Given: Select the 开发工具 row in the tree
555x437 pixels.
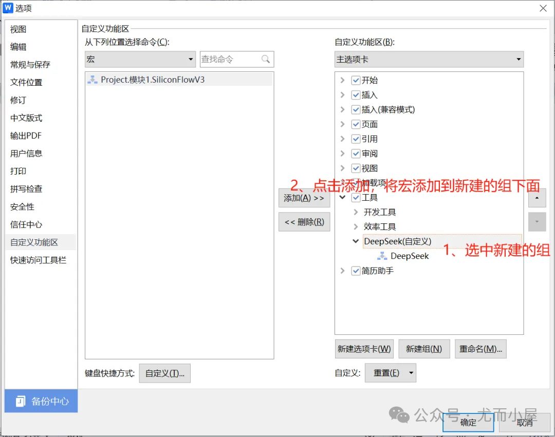Looking at the screenshot, I should 379,212.
